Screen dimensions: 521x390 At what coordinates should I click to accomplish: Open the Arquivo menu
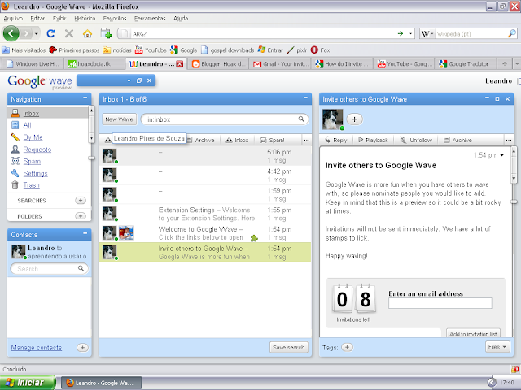coord(13,18)
